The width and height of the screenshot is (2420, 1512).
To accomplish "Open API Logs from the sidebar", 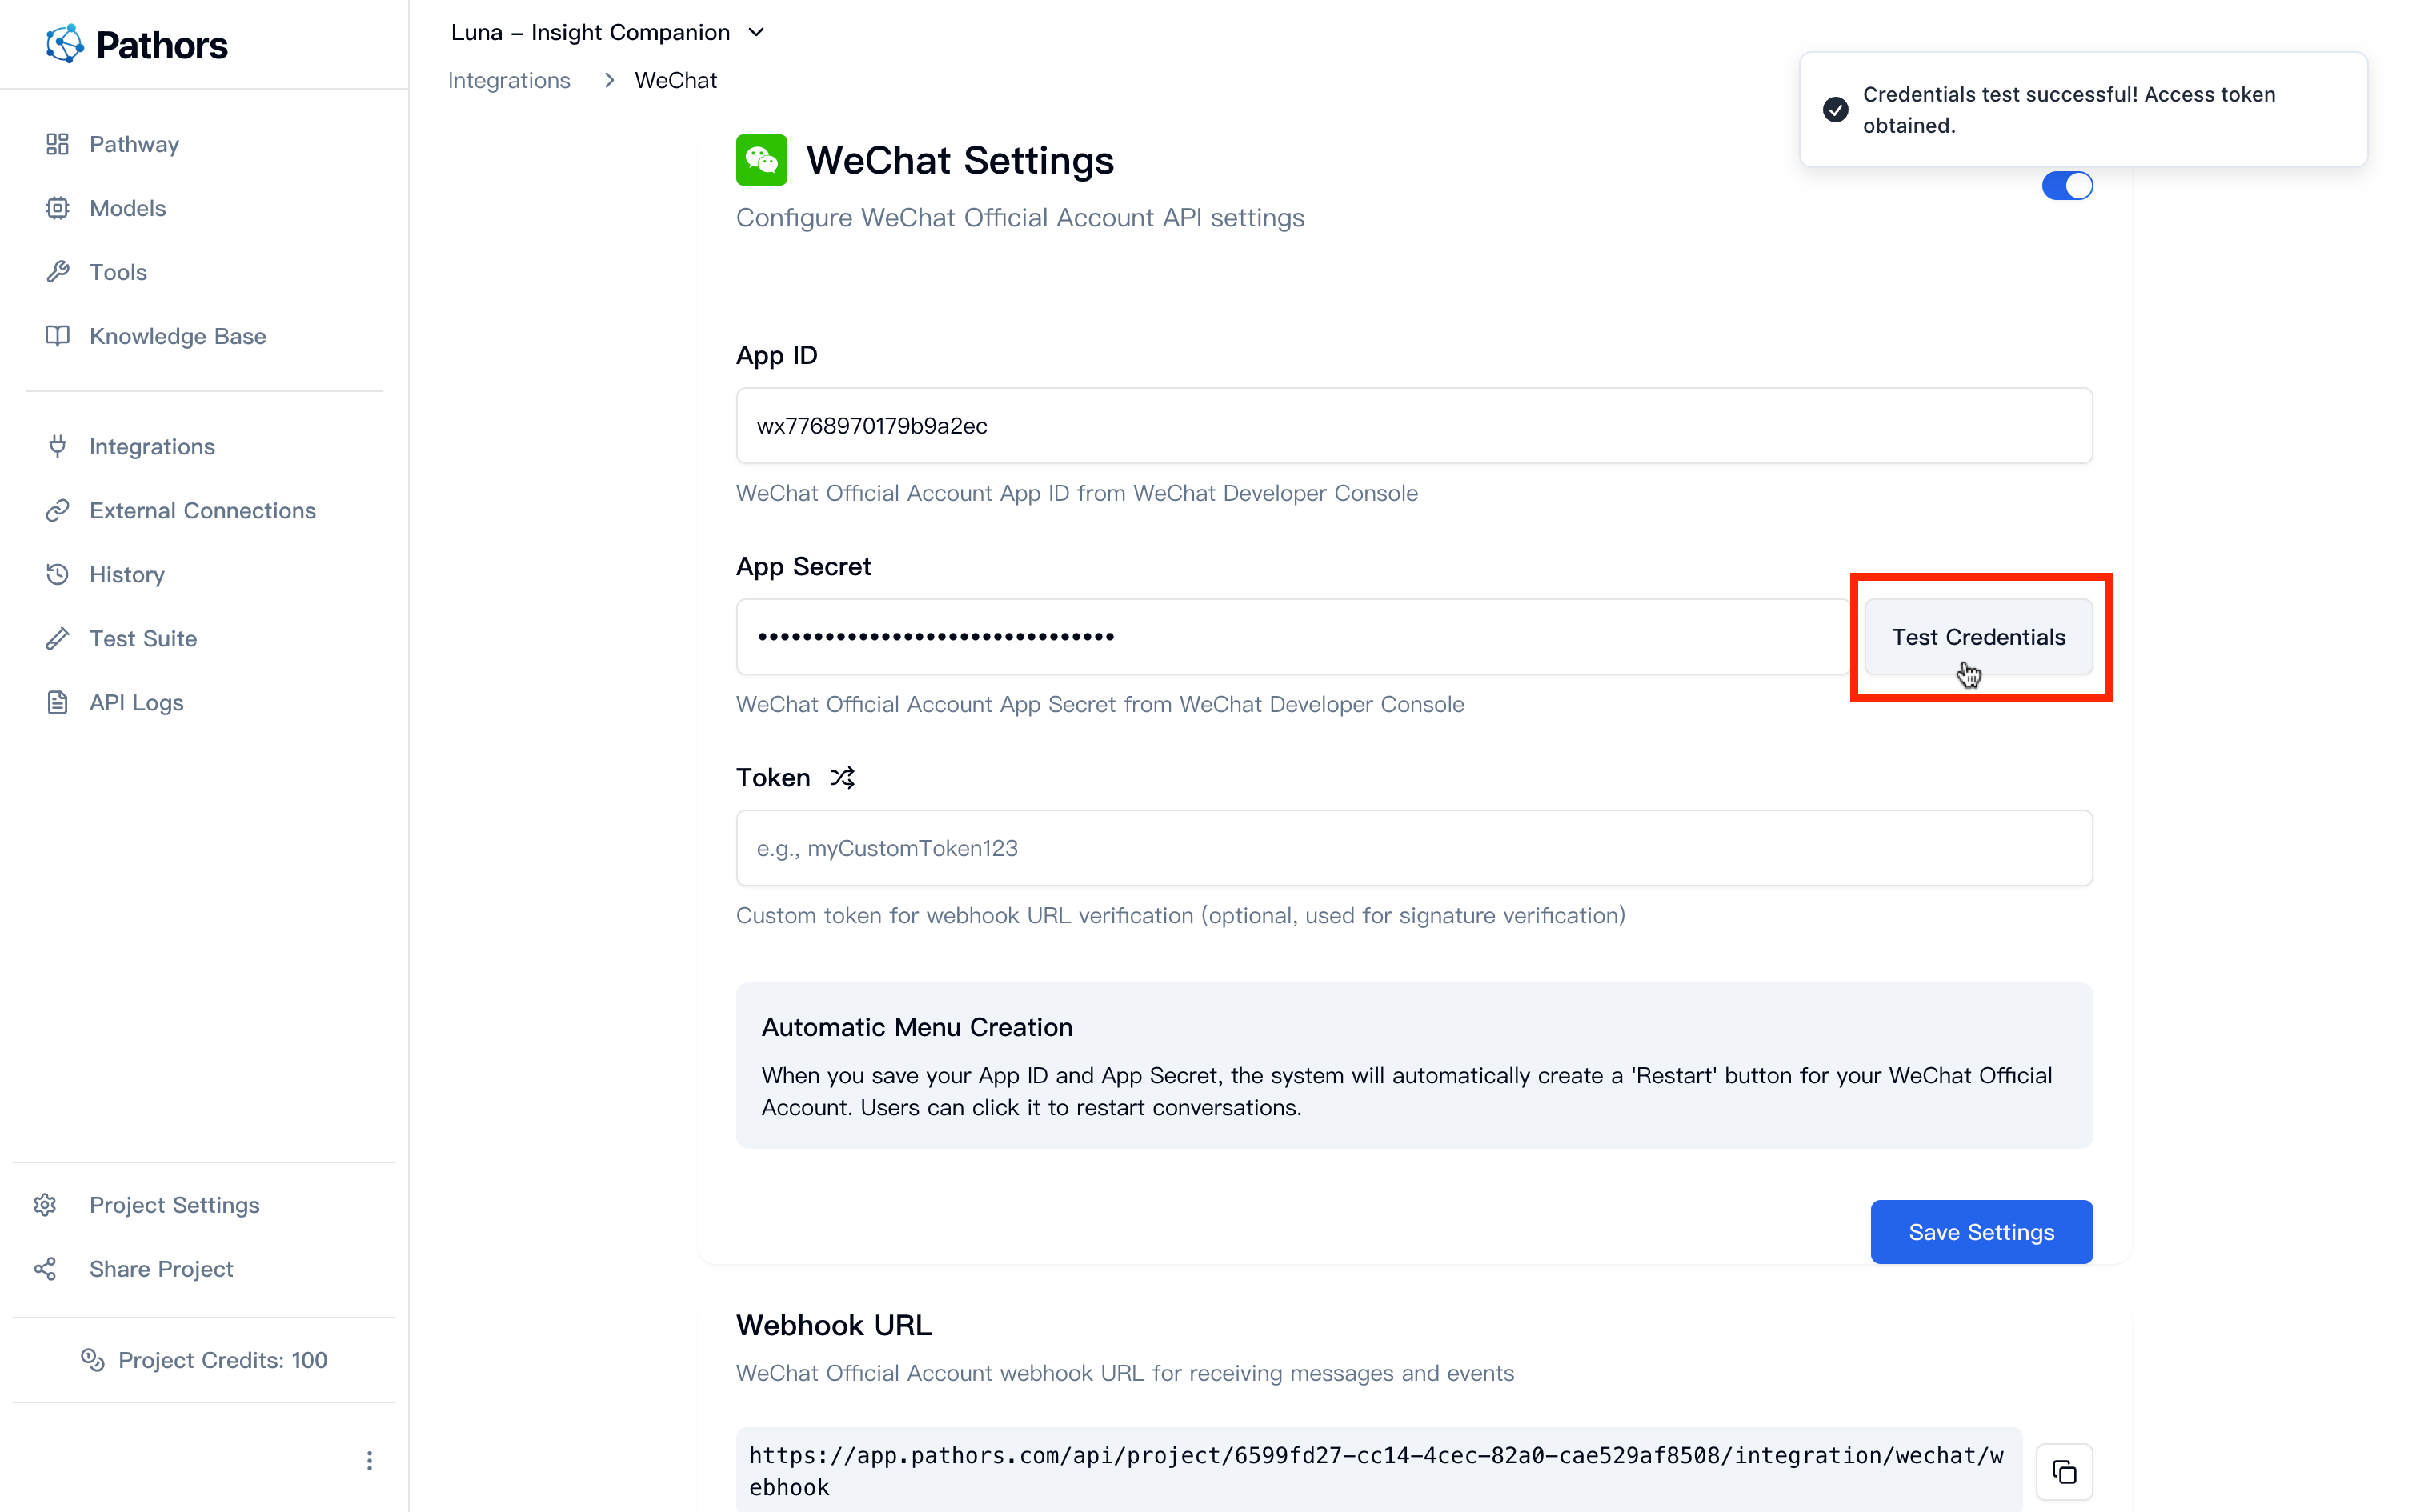I will point(136,702).
